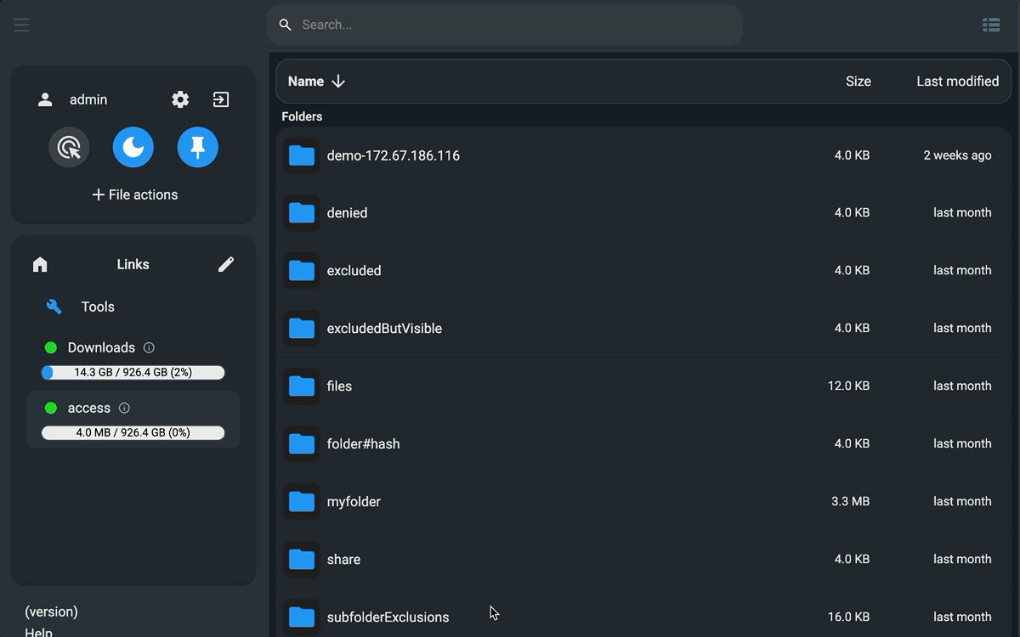Select the excludedButVisible folder
The width and height of the screenshot is (1020, 637).
pos(643,329)
